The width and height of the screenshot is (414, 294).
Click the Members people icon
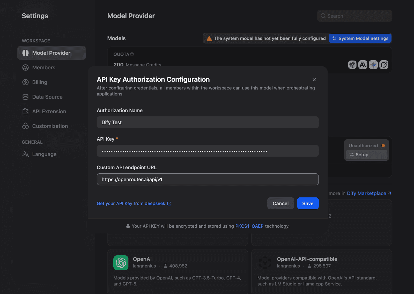pyautogui.click(x=25, y=68)
